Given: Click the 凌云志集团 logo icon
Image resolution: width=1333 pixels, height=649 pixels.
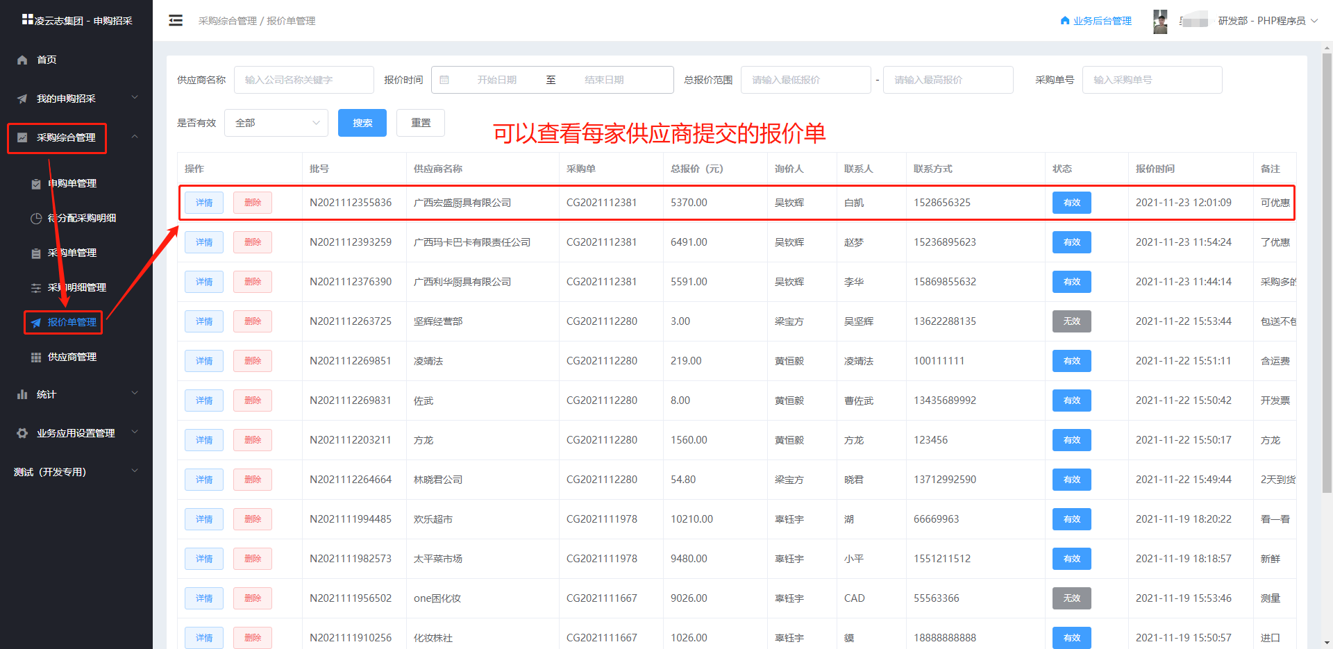Looking at the screenshot, I should pyautogui.click(x=27, y=19).
